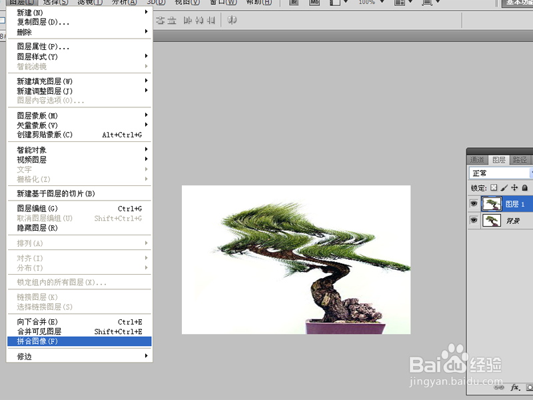Choose 隐藏图层(R) menu entry
Viewport: 533px width, 400px height.
(79, 228)
